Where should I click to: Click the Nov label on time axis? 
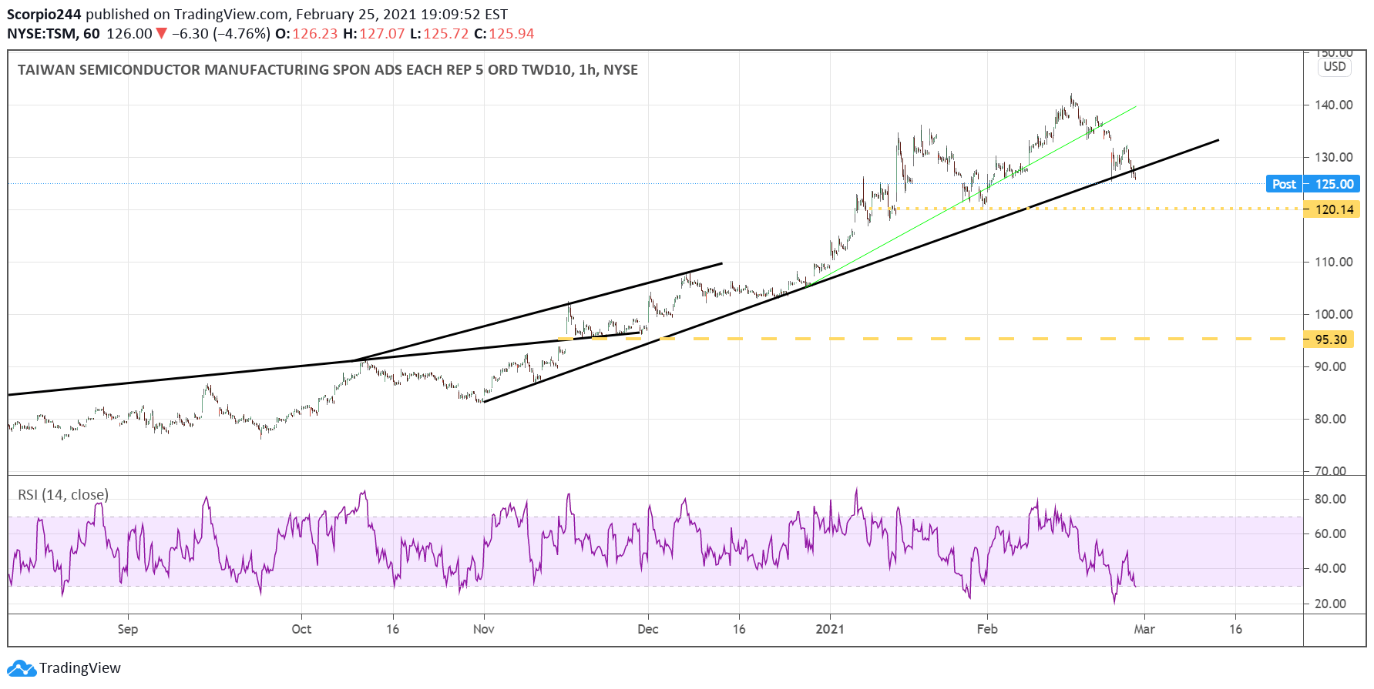(484, 629)
